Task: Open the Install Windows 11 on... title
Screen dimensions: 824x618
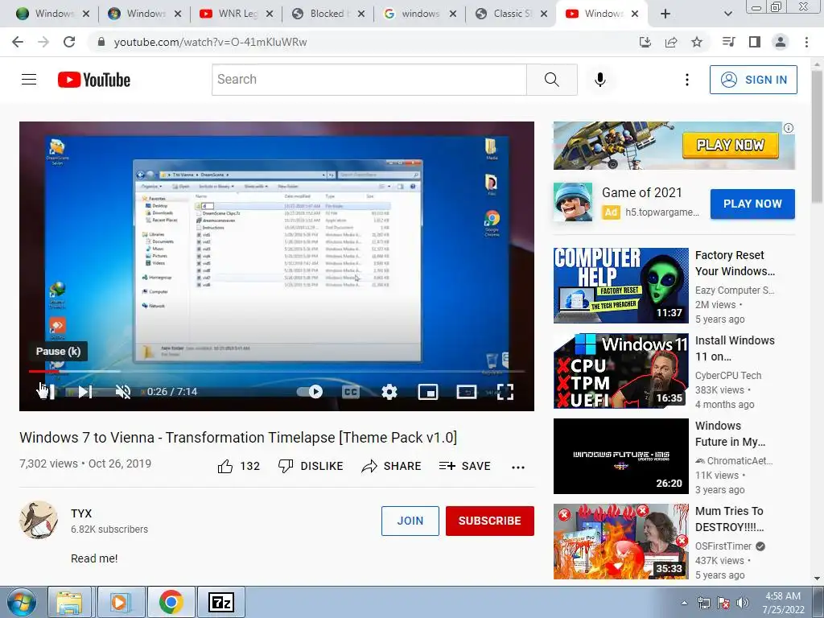Action: tap(735, 348)
